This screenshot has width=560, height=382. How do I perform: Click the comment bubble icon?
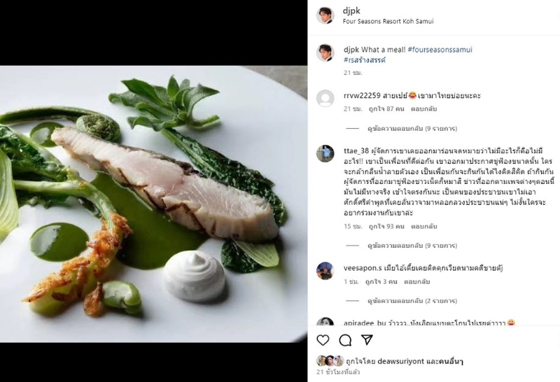[345, 340]
